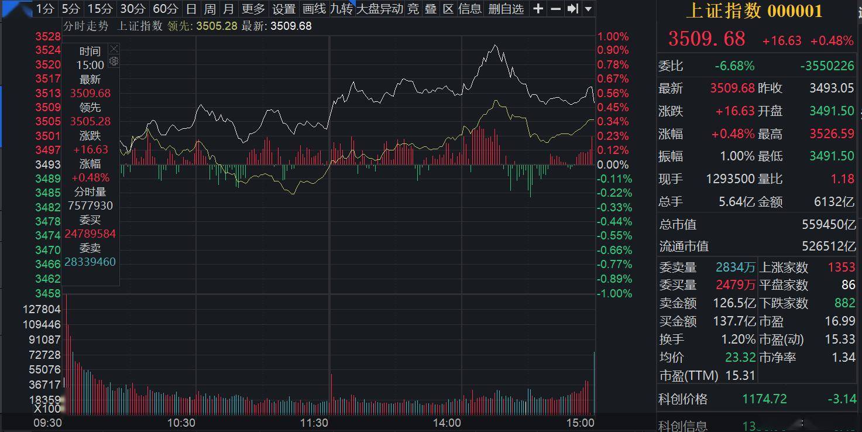The width and height of the screenshot is (862, 432).
Task: Click the 区 range statistics button
Action: pos(448,9)
